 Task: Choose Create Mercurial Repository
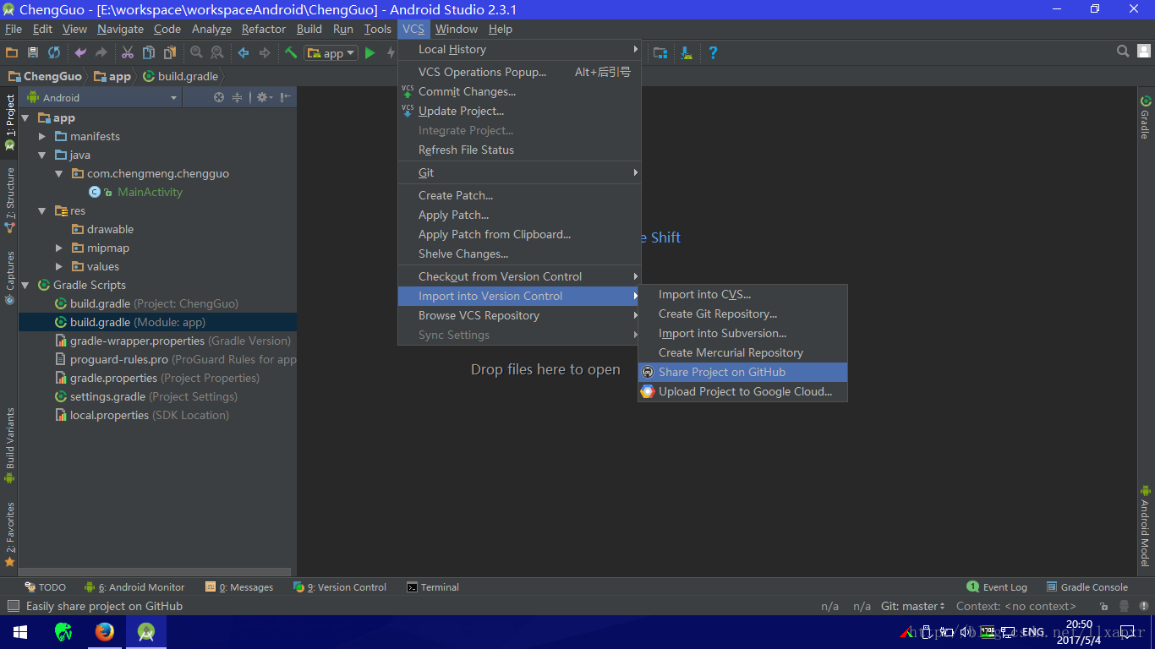click(x=742, y=352)
